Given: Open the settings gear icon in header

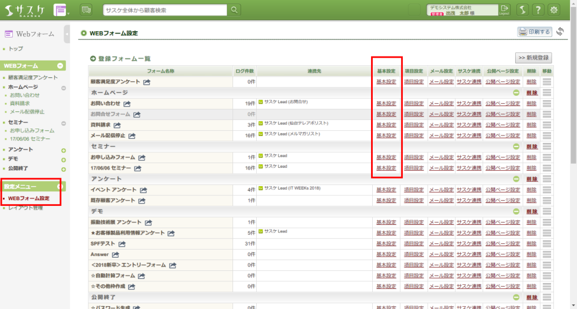Looking at the screenshot, I should (x=554, y=10).
